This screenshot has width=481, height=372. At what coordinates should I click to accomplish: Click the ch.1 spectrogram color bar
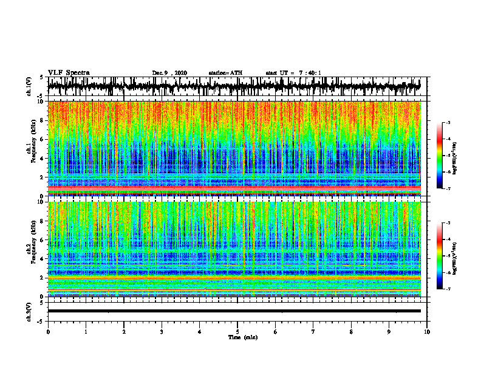click(440, 156)
